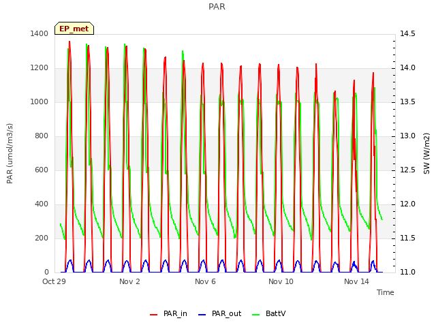Click the 1400 left axis tick value
The height and width of the screenshot is (327, 436).
tap(40, 33)
